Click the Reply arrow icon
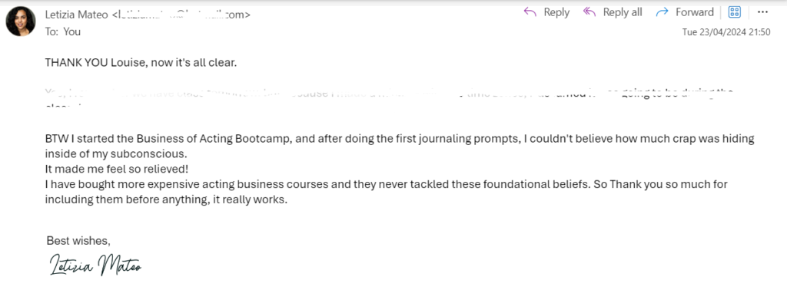This screenshot has height=300, width=787. (530, 12)
